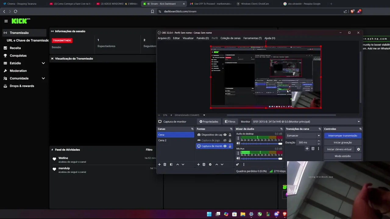The image size is (390, 219).
Task: Open the preview scaling dropdown arrow
Action: [204, 115]
